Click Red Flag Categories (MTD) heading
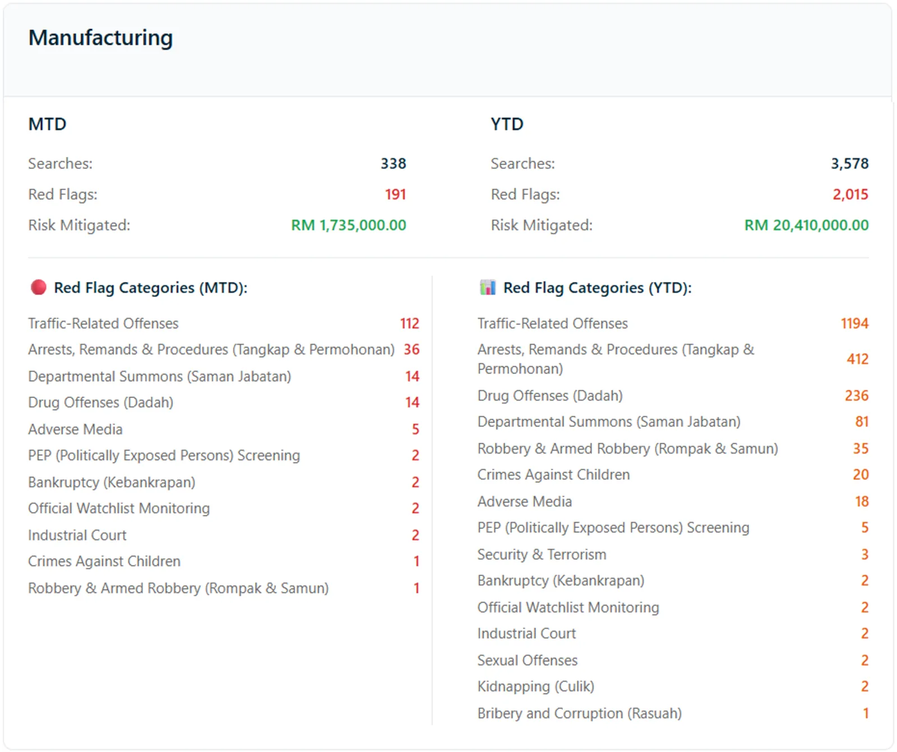 [x=151, y=287]
